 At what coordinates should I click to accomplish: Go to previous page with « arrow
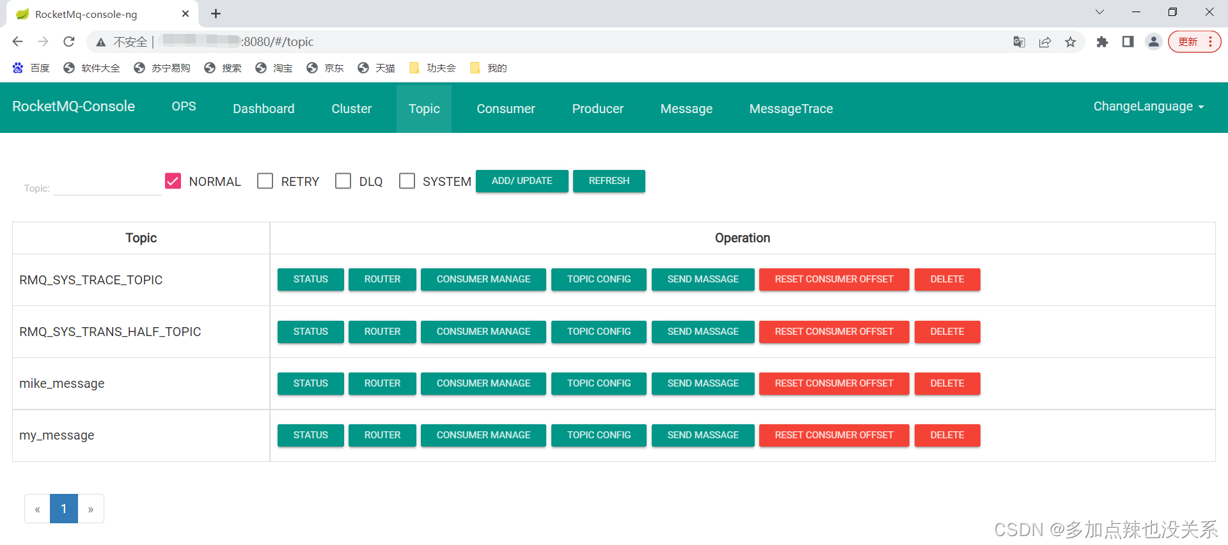[37, 509]
